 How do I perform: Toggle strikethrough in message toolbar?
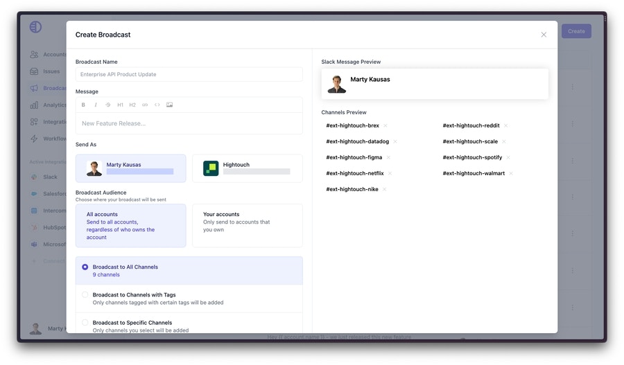pos(108,105)
